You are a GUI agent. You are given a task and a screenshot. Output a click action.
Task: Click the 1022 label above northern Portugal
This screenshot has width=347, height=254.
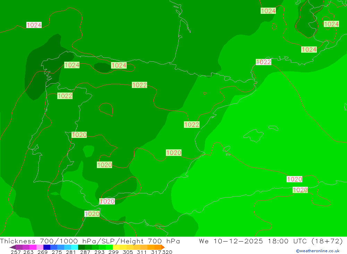coord(65,96)
